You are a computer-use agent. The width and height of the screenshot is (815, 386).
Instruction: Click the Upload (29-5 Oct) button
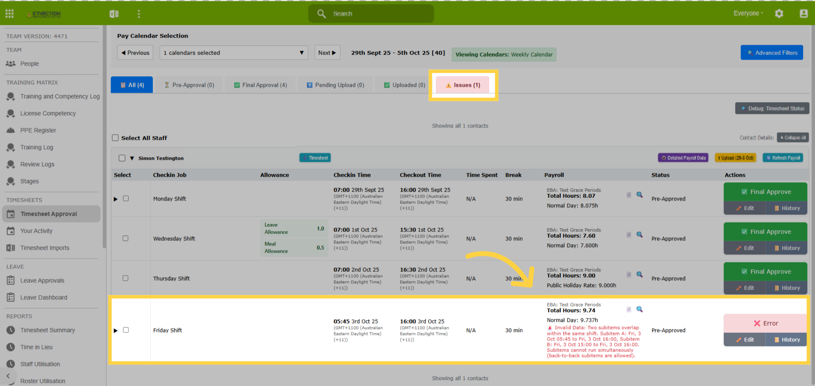click(x=736, y=158)
